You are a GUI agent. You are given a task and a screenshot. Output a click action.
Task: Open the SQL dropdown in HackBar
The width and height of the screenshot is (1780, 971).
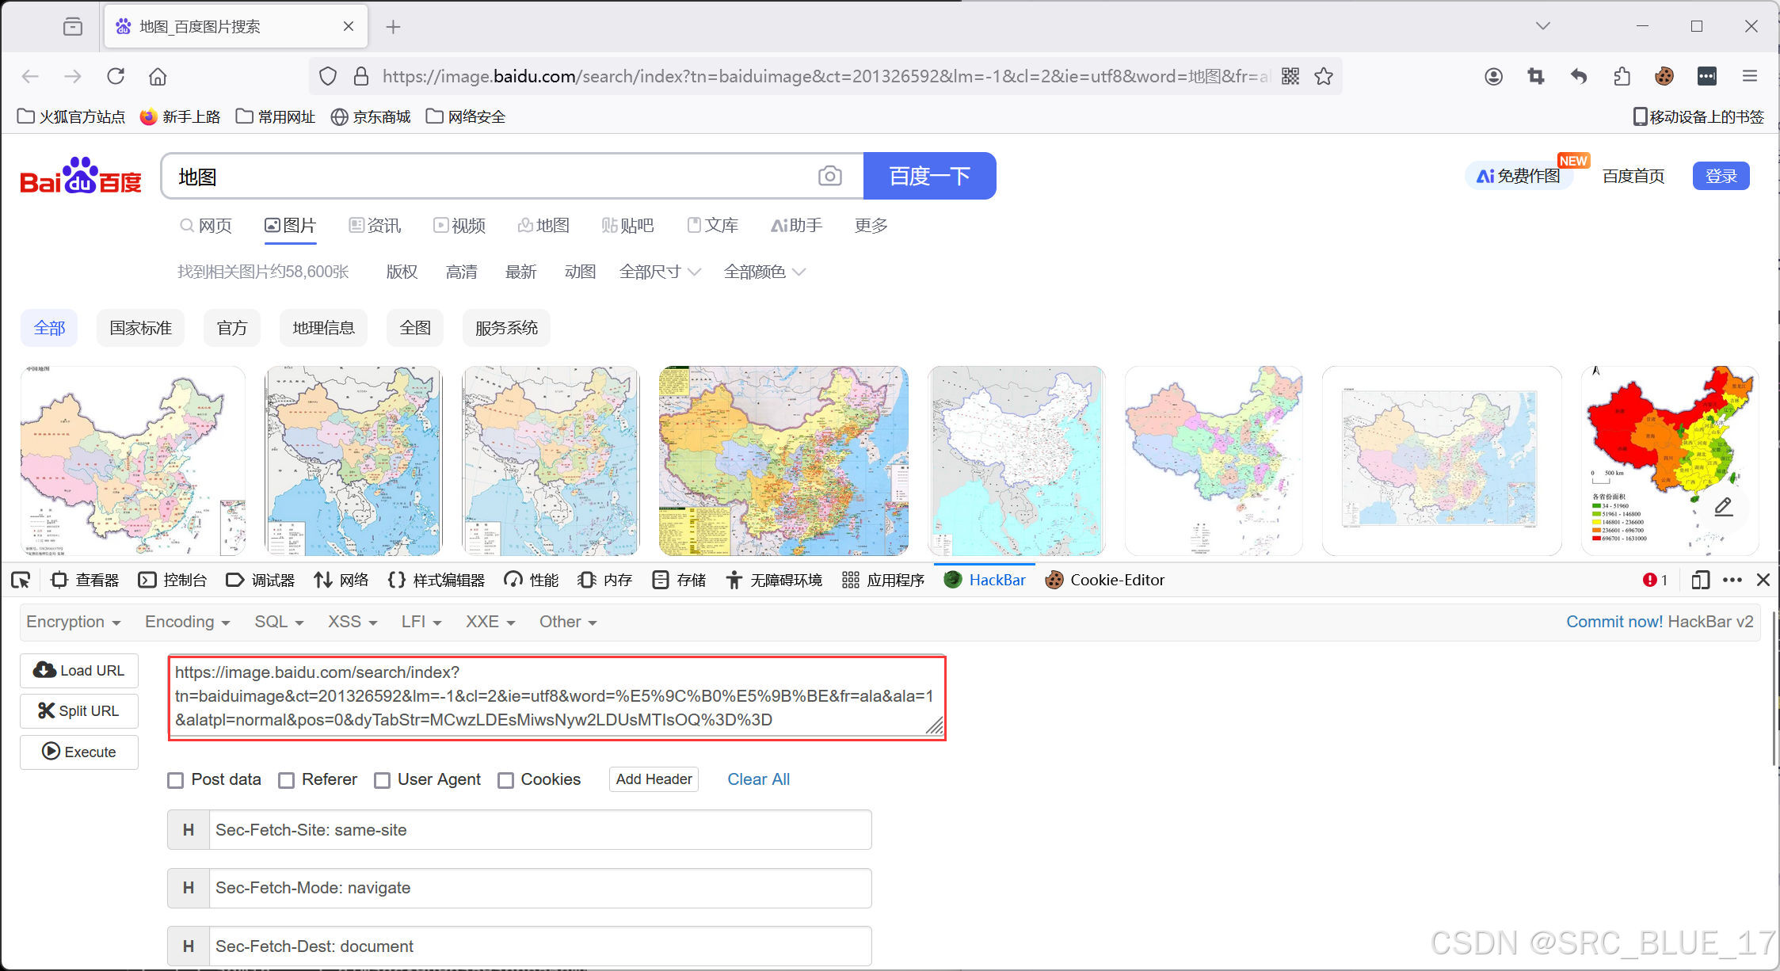[x=278, y=622]
